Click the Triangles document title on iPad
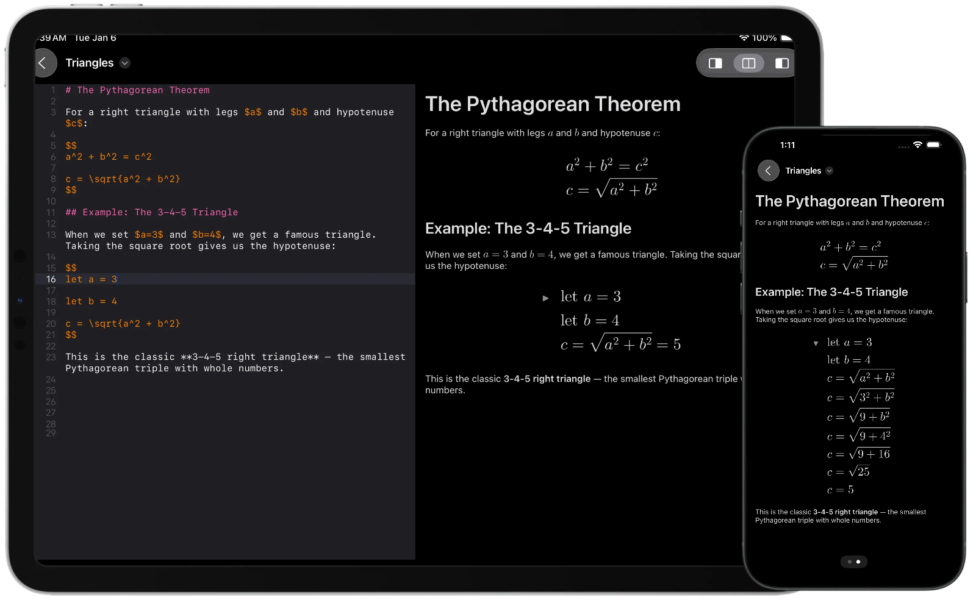 click(x=90, y=63)
